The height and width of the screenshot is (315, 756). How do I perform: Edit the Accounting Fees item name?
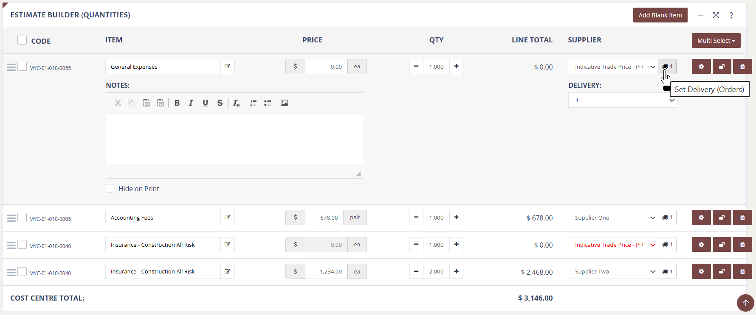point(227,217)
